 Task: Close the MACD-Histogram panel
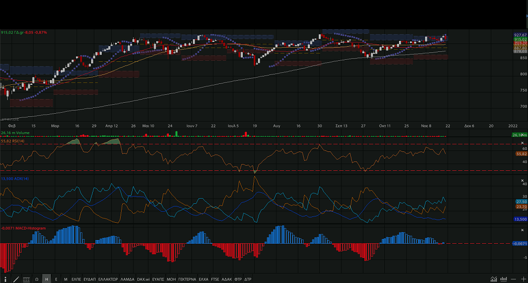(522, 230)
